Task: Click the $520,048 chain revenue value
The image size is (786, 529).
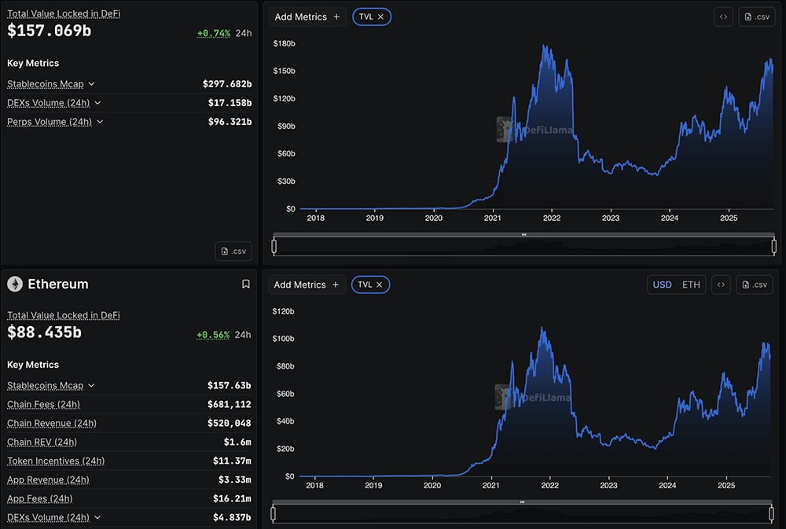Action: click(x=229, y=423)
